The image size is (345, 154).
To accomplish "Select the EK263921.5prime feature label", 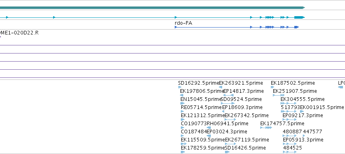I will (241, 83).
